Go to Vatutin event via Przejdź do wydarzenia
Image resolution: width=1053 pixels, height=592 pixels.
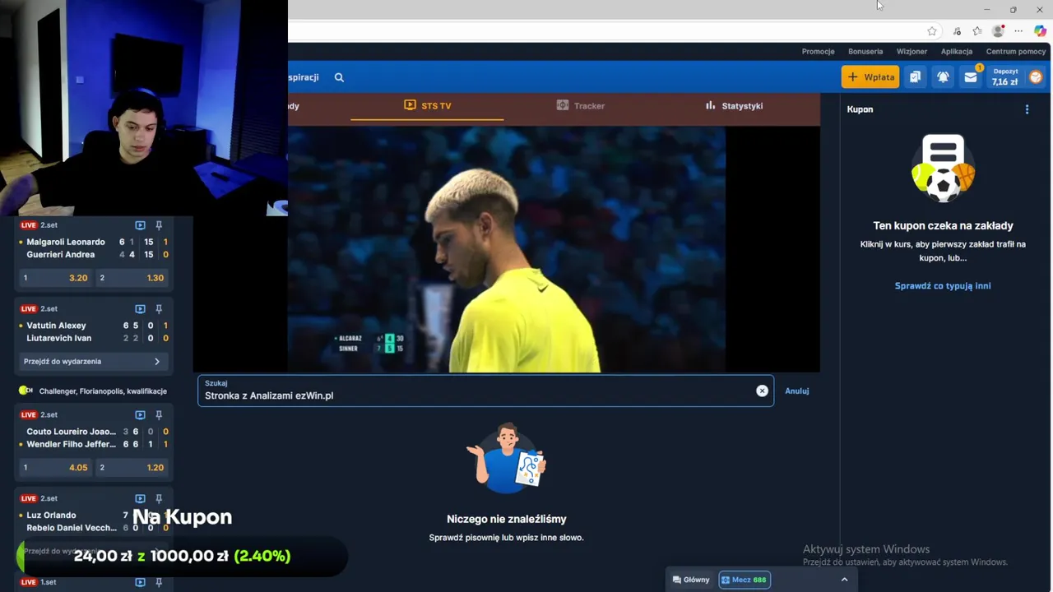coord(92,362)
